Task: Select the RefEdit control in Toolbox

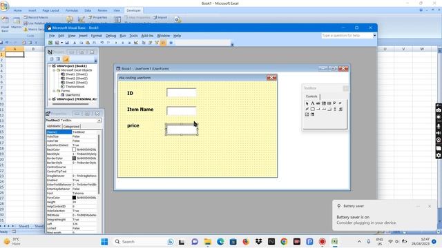Action: [312, 114]
